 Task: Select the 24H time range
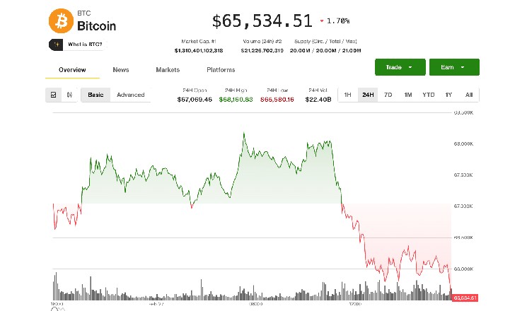coord(368,95)
